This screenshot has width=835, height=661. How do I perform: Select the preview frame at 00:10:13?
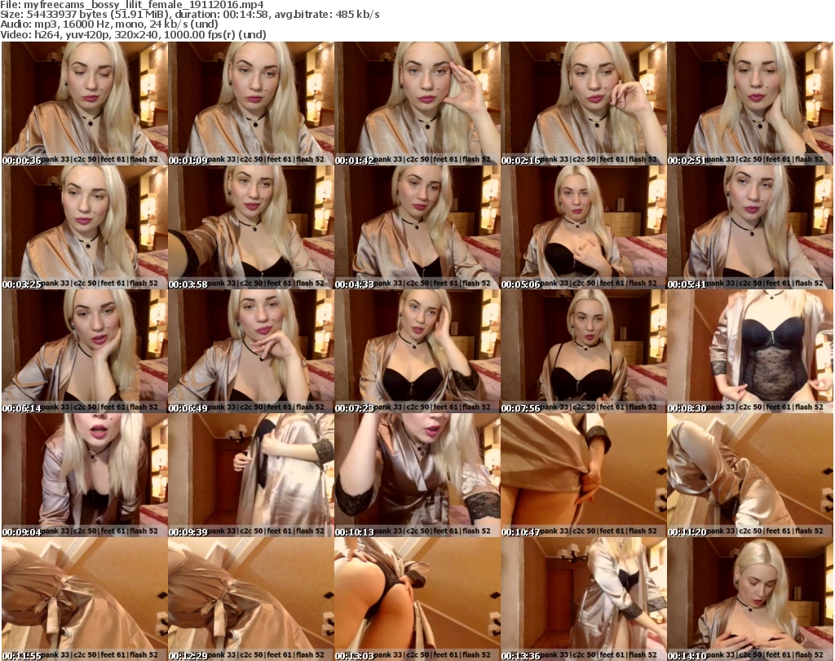(x=417, y=476)
